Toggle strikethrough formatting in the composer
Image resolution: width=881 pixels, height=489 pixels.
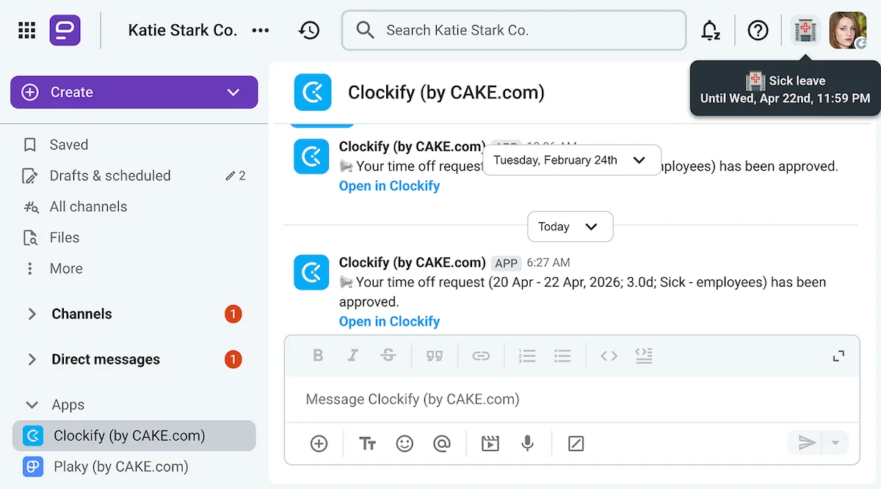[x=388, y=356]
